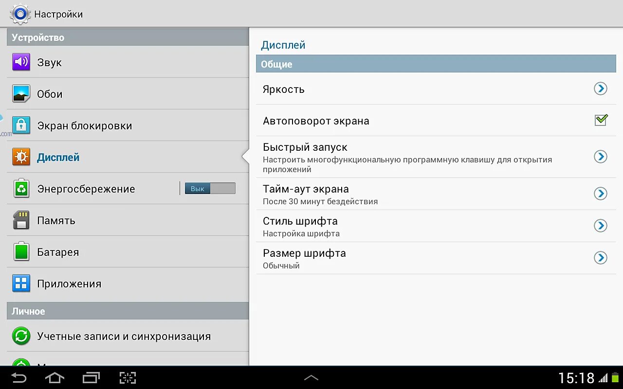Viewport: 623px width, 389px height.
Task: Toggle the Auto-rotate screen (Автоповорот экрана) checkbox
Action: [601, 120]
